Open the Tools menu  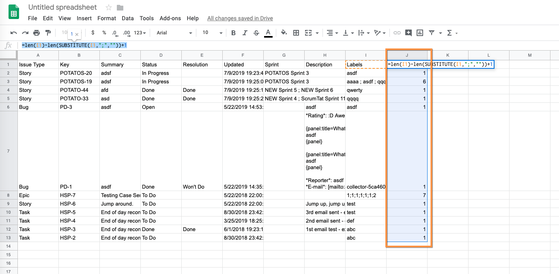(x=146, y=18)
